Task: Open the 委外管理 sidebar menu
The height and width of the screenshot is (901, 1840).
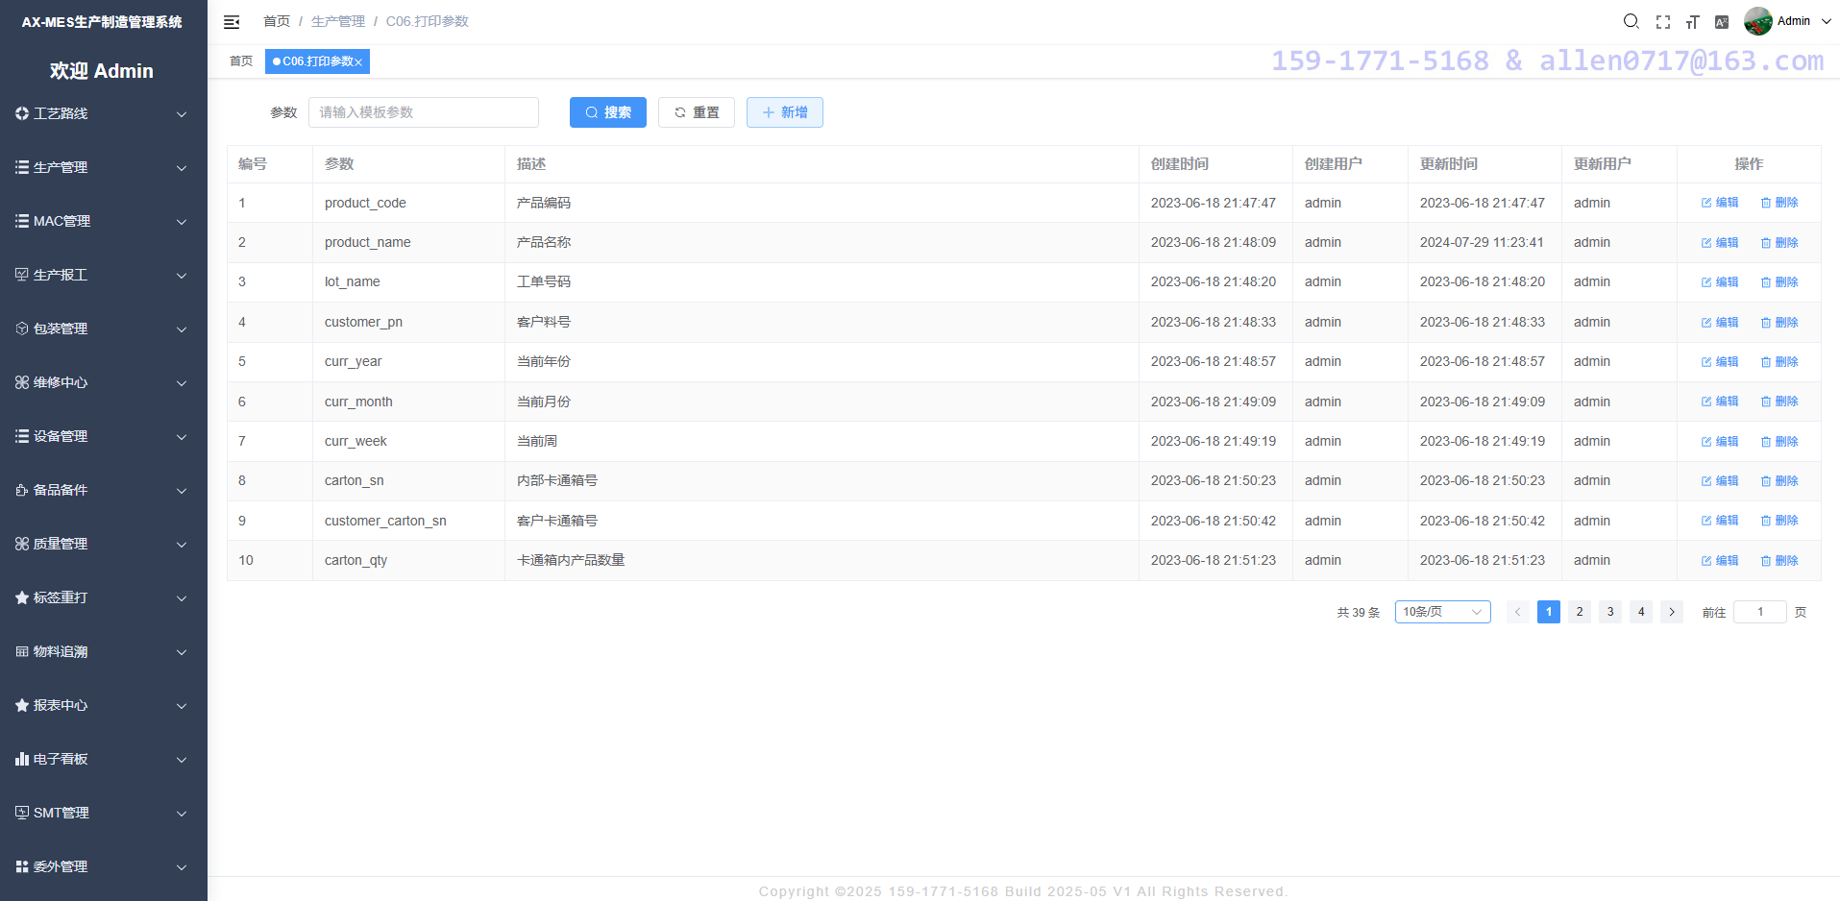Action: click(104, 866)
